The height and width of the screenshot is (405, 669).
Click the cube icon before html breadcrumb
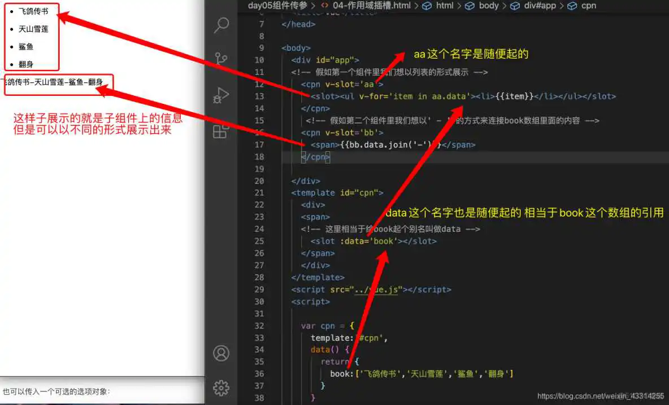[427, 6]
